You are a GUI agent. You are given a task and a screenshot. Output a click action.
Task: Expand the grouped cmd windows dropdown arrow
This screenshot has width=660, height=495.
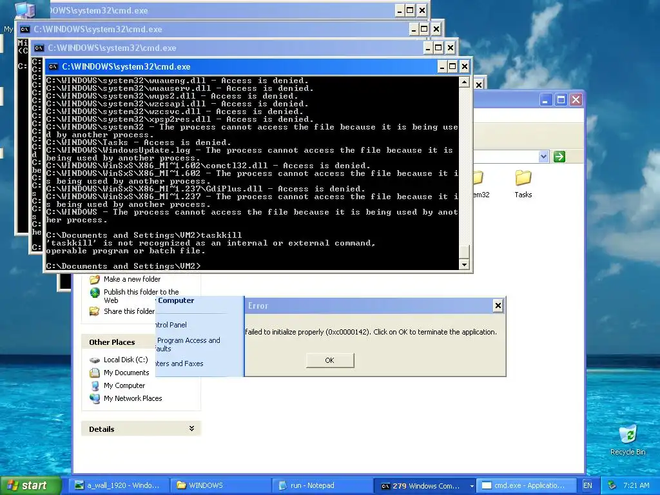click(472, 486)
